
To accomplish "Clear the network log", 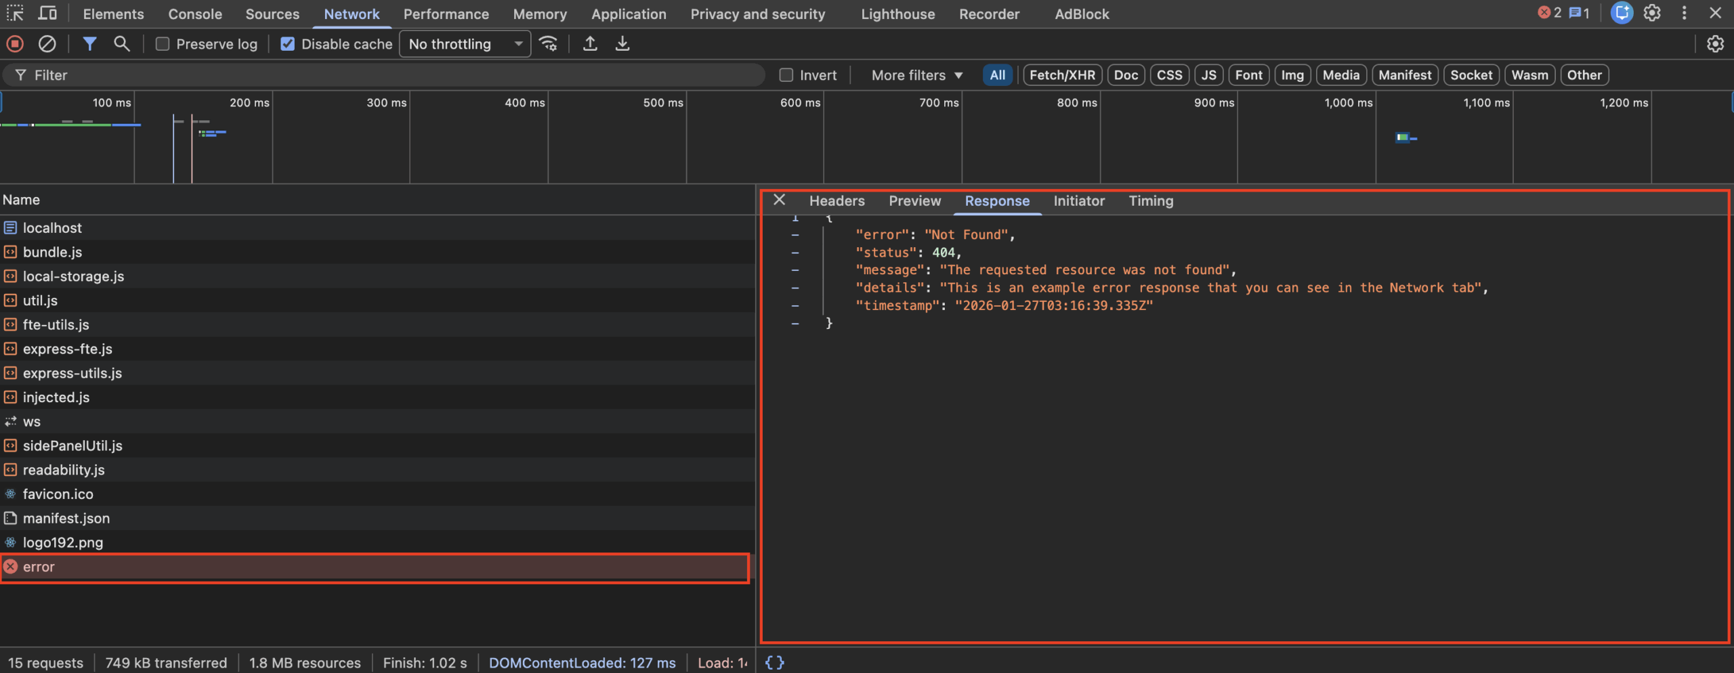I will pyautogui.click(x=47, y=44).
